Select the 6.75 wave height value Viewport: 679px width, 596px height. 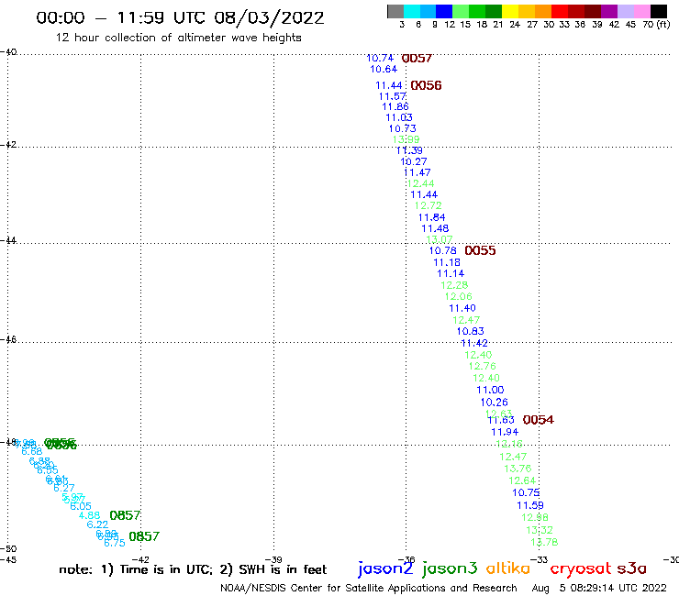point(115,543)
